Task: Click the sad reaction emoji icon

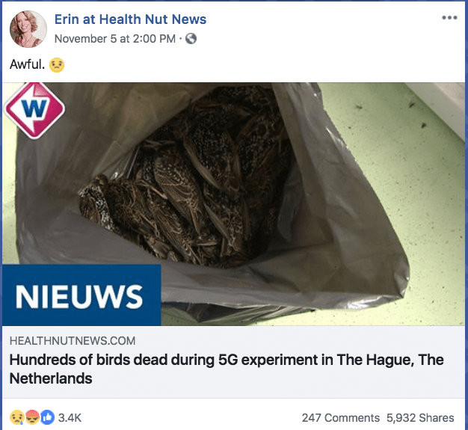Action: 16,417
